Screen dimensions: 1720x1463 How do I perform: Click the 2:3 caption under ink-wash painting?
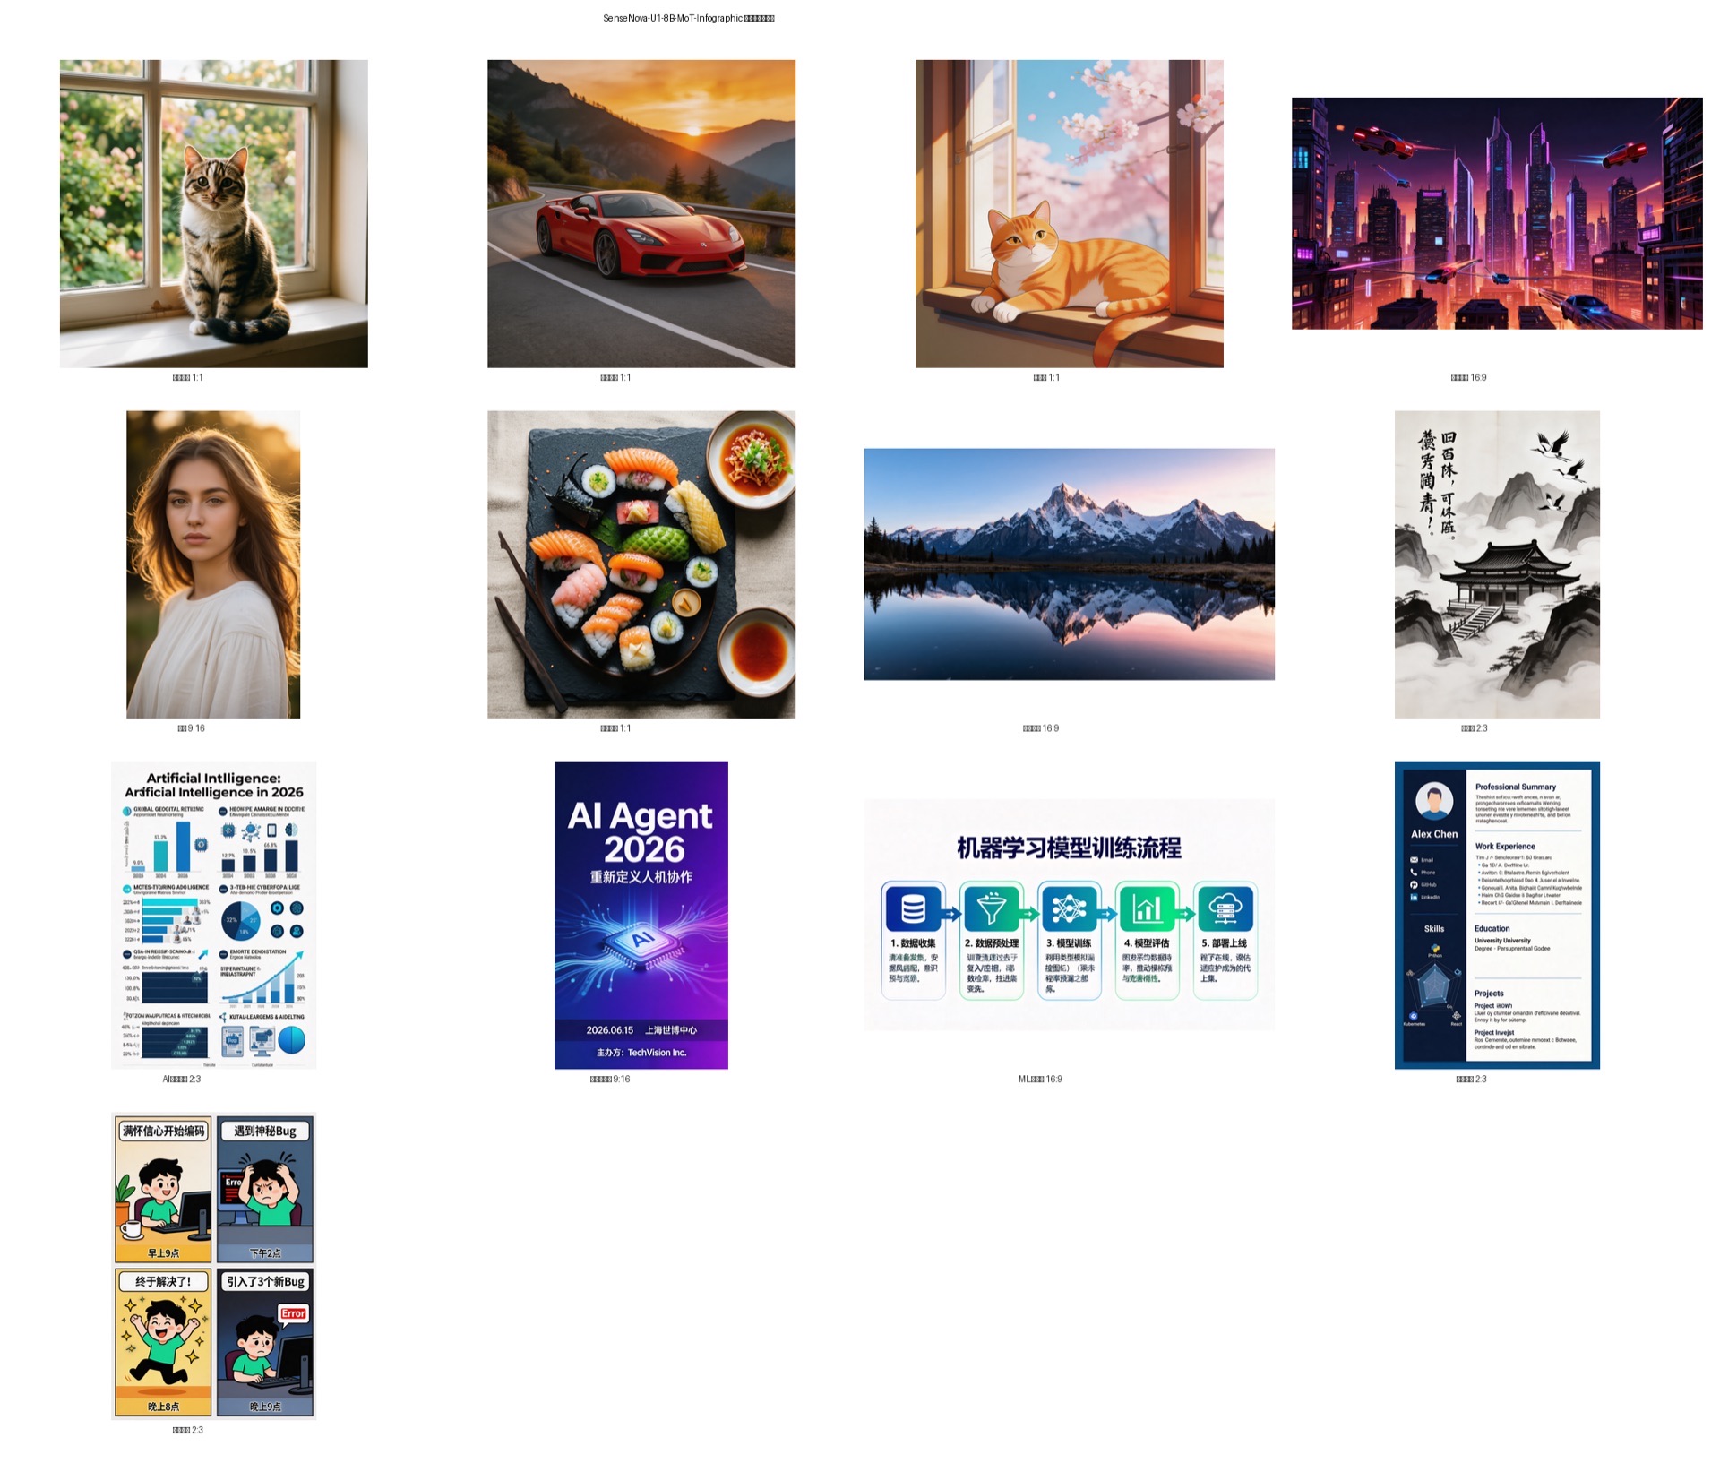tap(1474, 728)
